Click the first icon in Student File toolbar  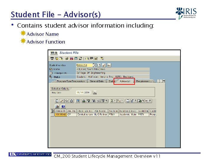pos(52,59)
